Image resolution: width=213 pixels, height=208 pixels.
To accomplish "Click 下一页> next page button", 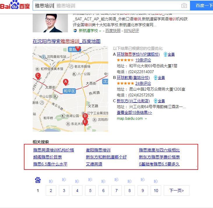I will pyautogui.click(x=177, y=191).
